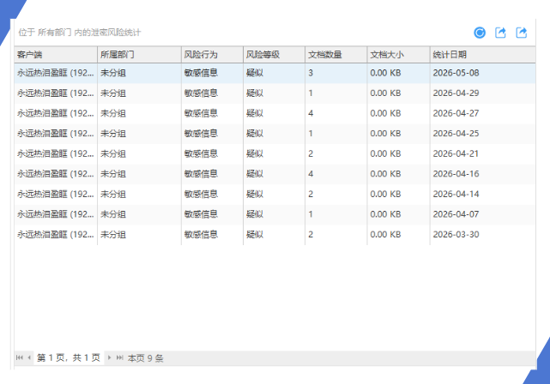Sort by 文档大小 column header

pos(398,54)
